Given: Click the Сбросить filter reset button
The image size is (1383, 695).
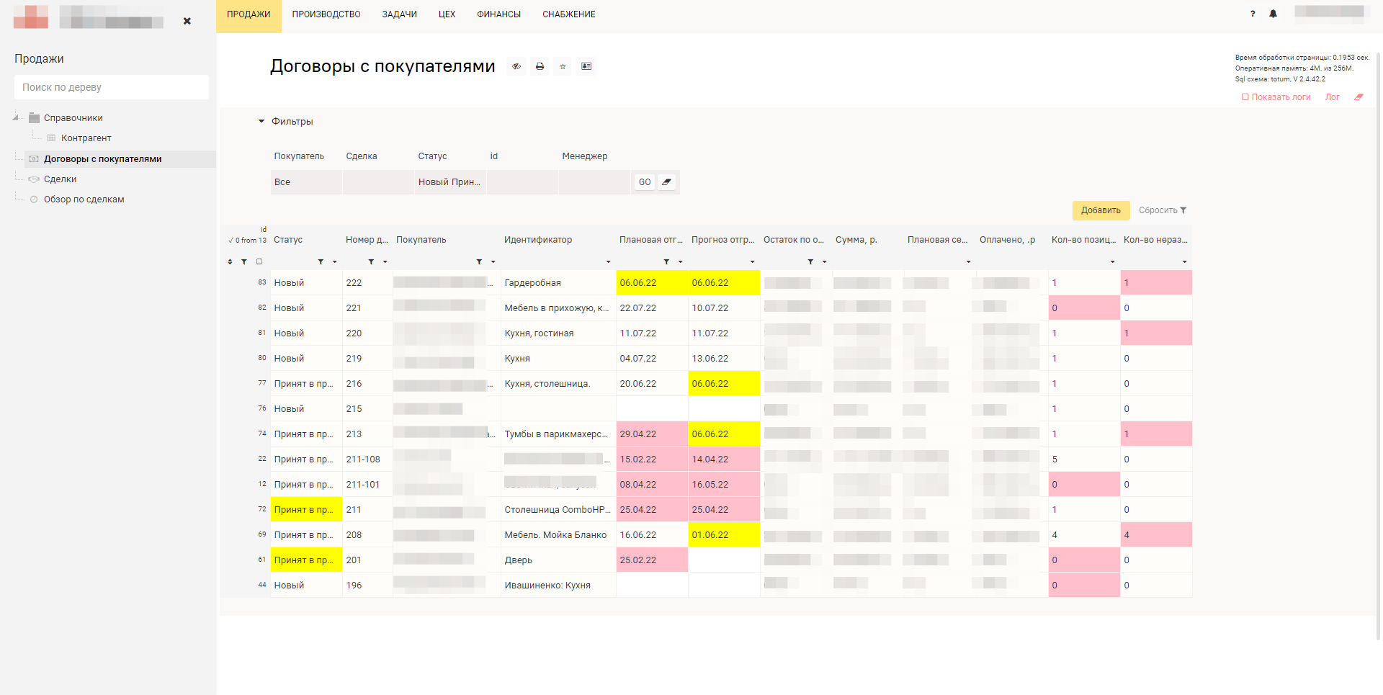Looking at the screenshot, I should [x=1163, y=210].
